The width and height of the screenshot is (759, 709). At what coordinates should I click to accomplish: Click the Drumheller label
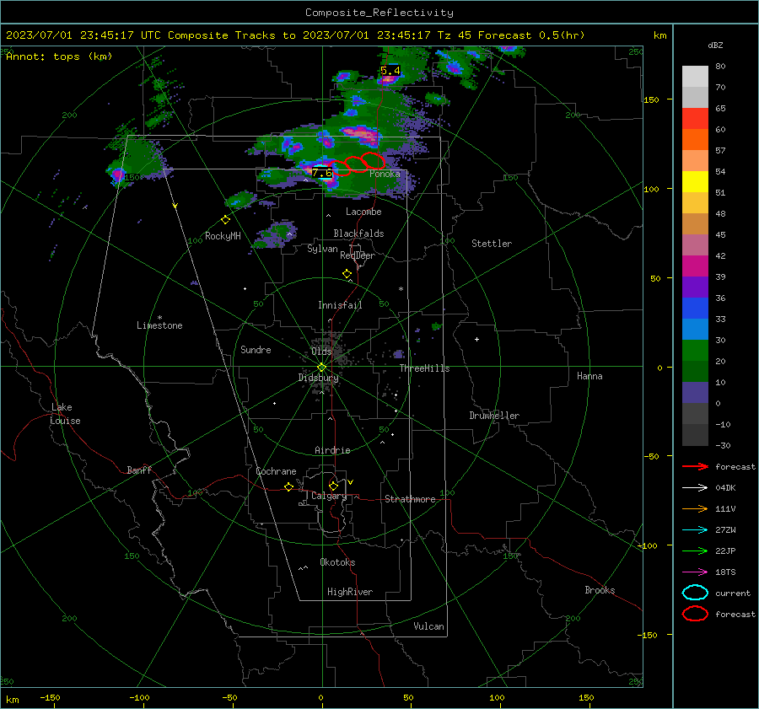(494, 416)
